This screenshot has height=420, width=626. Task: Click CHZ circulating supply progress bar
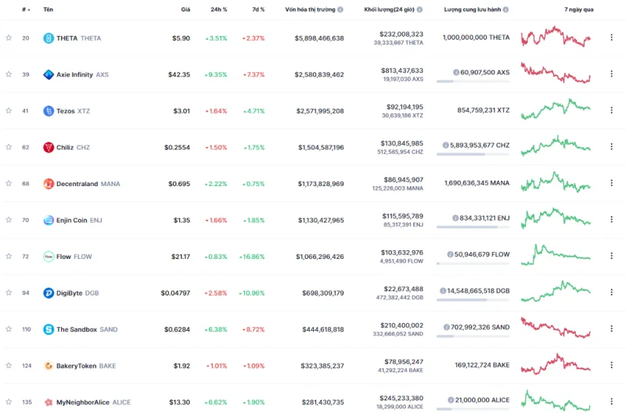(x=473, y=154)
